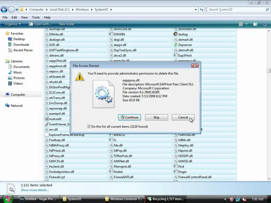Screen dimensions: 271x203
Task: Toggle the preview pane icon
Action: tap(255, 24)
